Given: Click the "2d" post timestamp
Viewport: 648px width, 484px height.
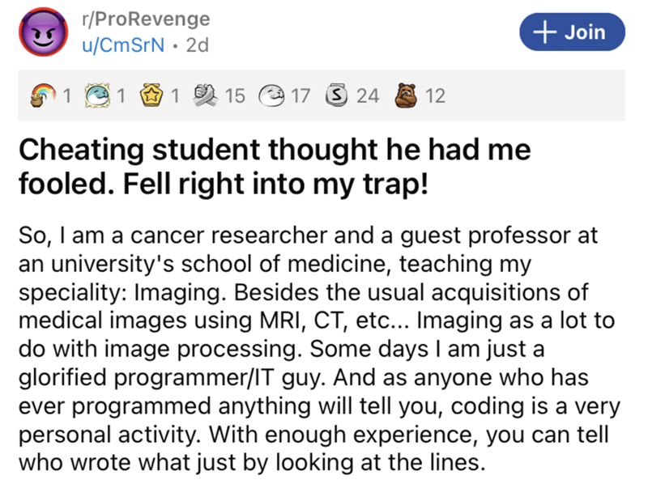Looking at the screenshot, I should tap(197, 45).
